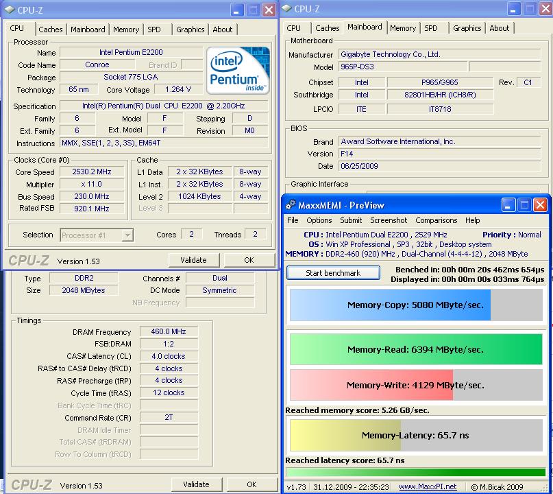553x494 pixels.
Task: Minimize the MaxxMEM PreView window
Action: click(x=508, y=205)
